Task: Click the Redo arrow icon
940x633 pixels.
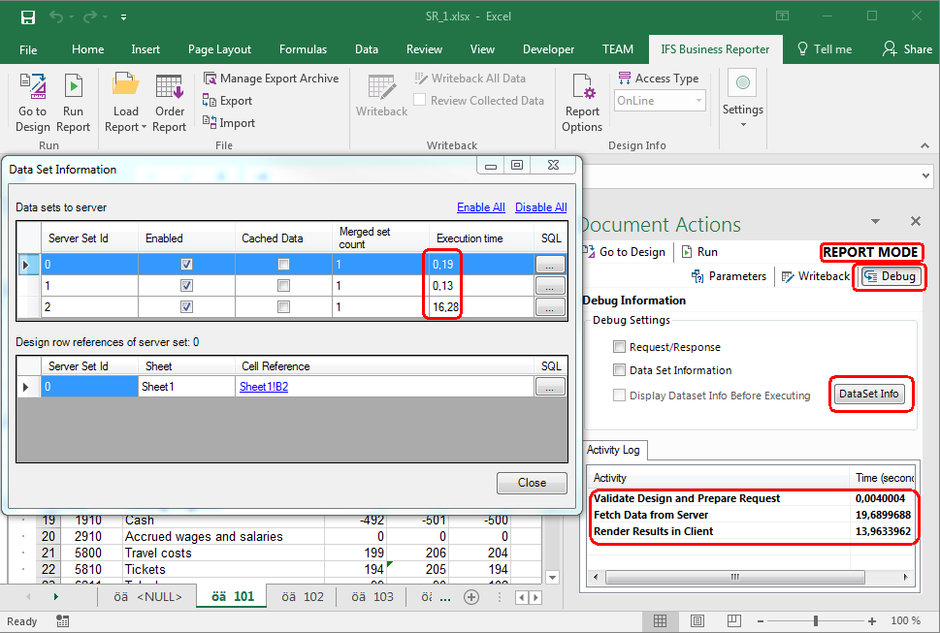Action: (x=89, y=16)
